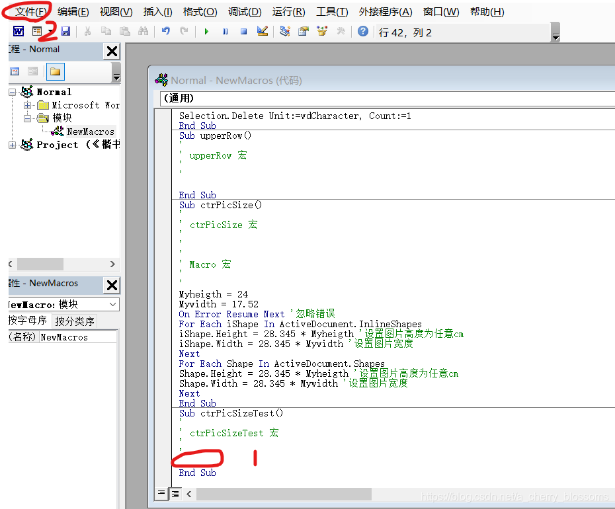615x509 pixels.
Task: Click the Find binoculars icon
Action: click(x=143, y=31)
